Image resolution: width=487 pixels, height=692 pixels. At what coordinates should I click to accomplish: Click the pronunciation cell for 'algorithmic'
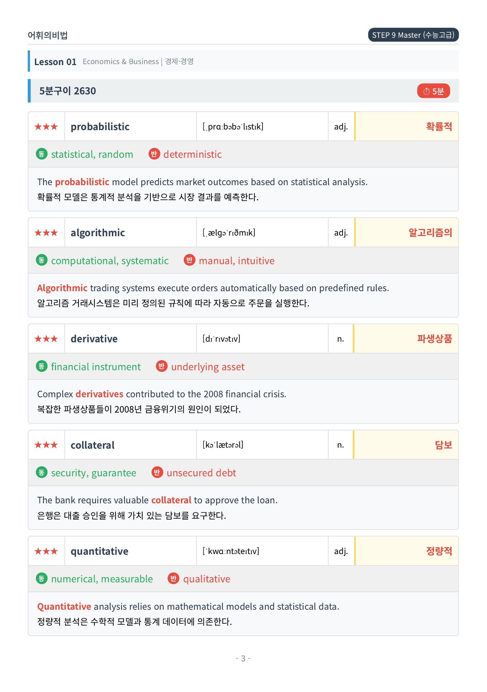262,233
